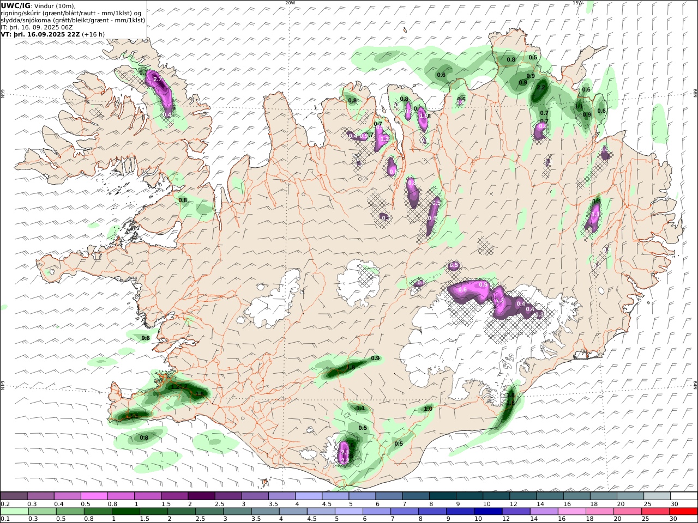Select the initial time 'IT: þri. 16. 09. 2025 06Z'

pos(37,27)
